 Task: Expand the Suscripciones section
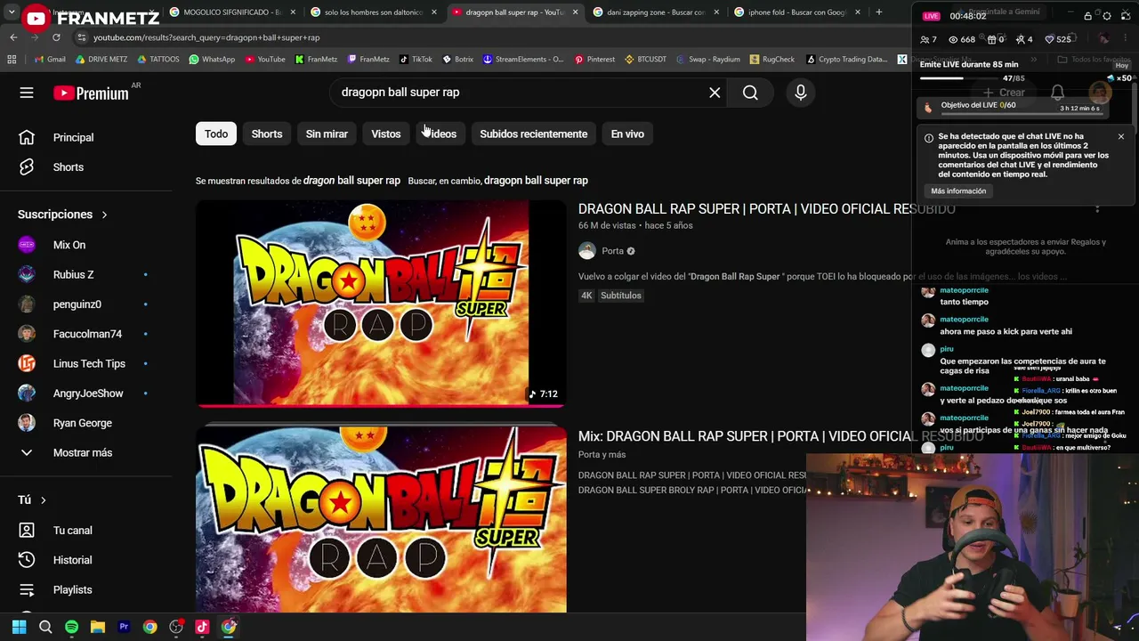point(62,215)
